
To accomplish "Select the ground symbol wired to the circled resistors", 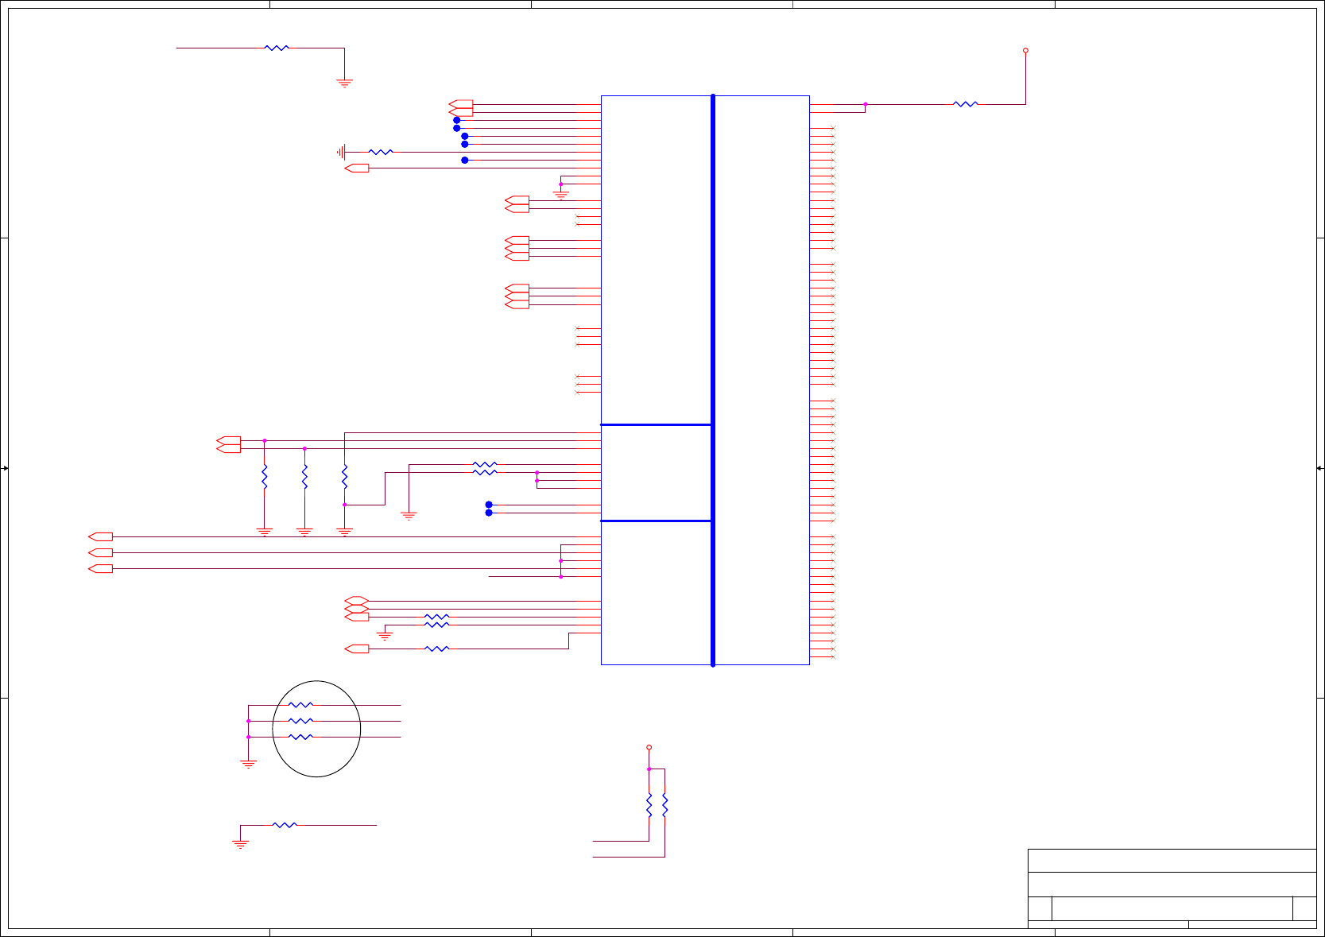I will tap(248, 765).
